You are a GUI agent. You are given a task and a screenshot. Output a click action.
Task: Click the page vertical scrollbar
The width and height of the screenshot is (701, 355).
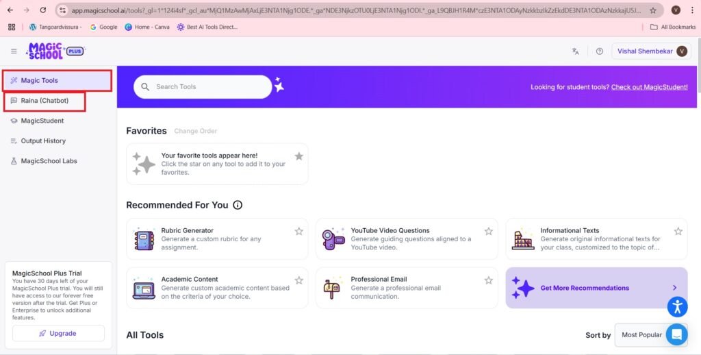pos(699,65)
